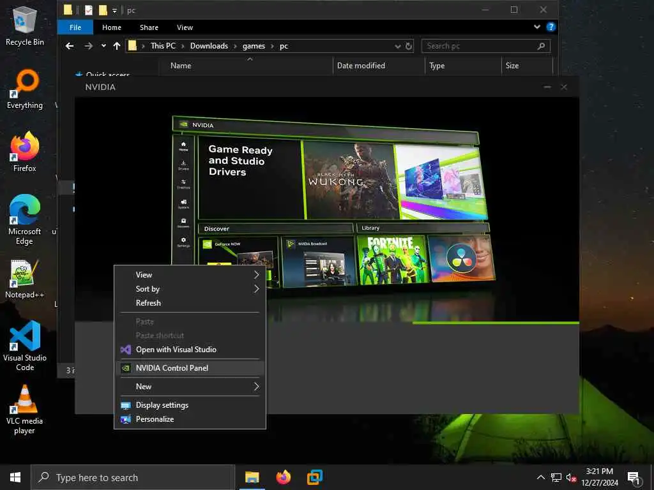Open File Explorer from the taskbar
Screen dimensions: 654x490
pyautogui.click(x=252, y=477)
